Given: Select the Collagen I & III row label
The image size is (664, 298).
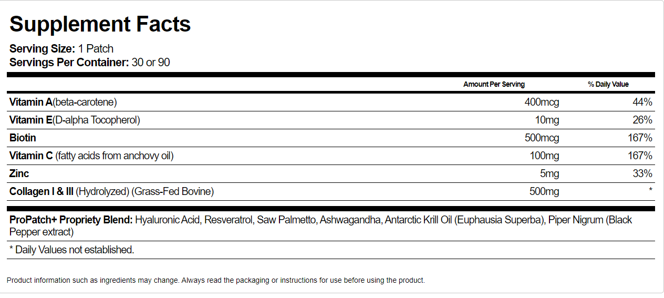Looking at the screenshot, I should (x=111, y=191).
